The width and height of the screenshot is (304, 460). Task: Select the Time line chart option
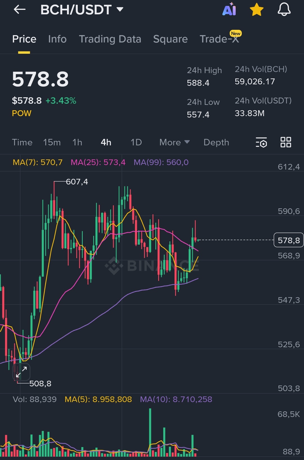22,142
